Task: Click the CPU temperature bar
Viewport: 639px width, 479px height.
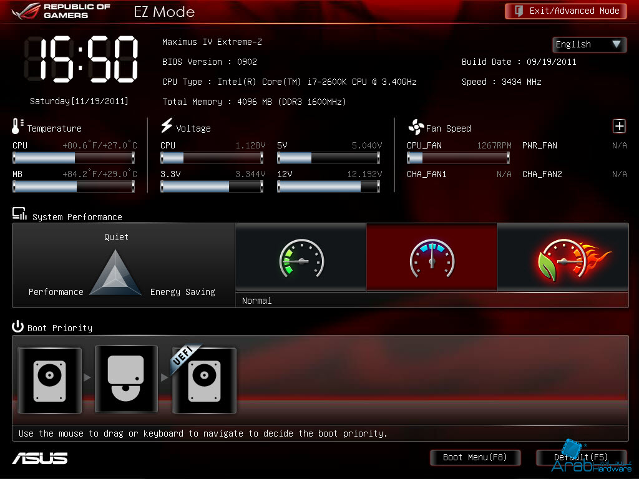Action: coord(74,158)
